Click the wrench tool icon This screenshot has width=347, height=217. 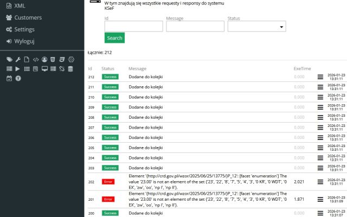point(18,59)
